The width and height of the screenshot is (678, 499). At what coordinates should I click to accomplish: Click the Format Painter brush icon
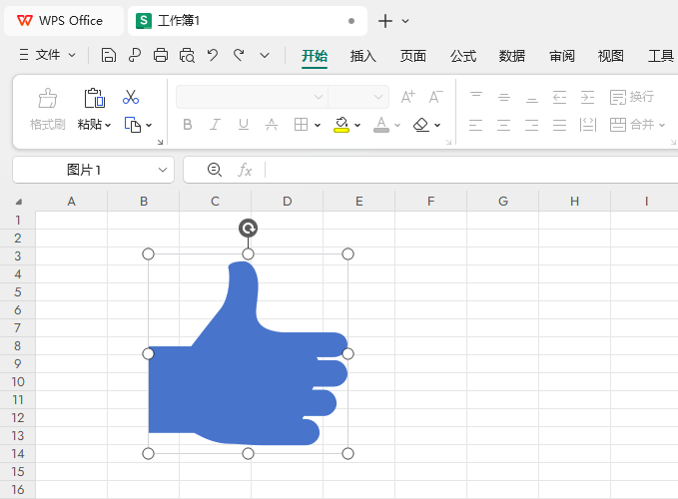[48, 98]
